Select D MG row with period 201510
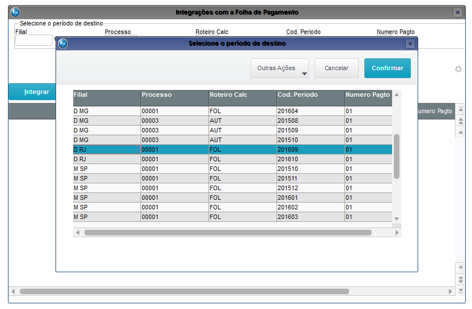 (232, 140)
